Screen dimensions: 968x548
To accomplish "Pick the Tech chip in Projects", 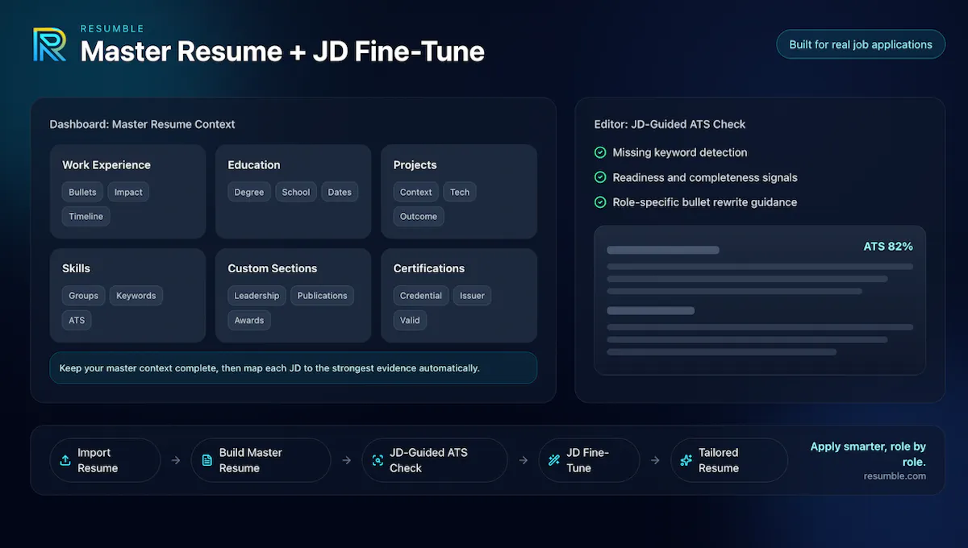I will [x=460, y=192].
